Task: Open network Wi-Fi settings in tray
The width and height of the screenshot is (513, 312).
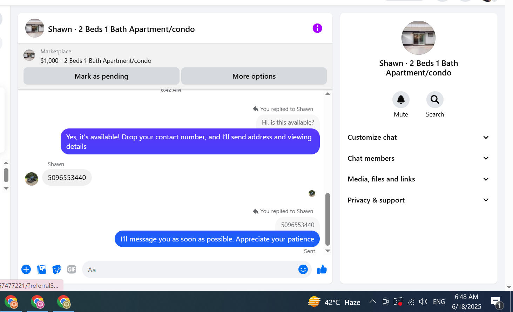Action: click(x=411, y=301)
